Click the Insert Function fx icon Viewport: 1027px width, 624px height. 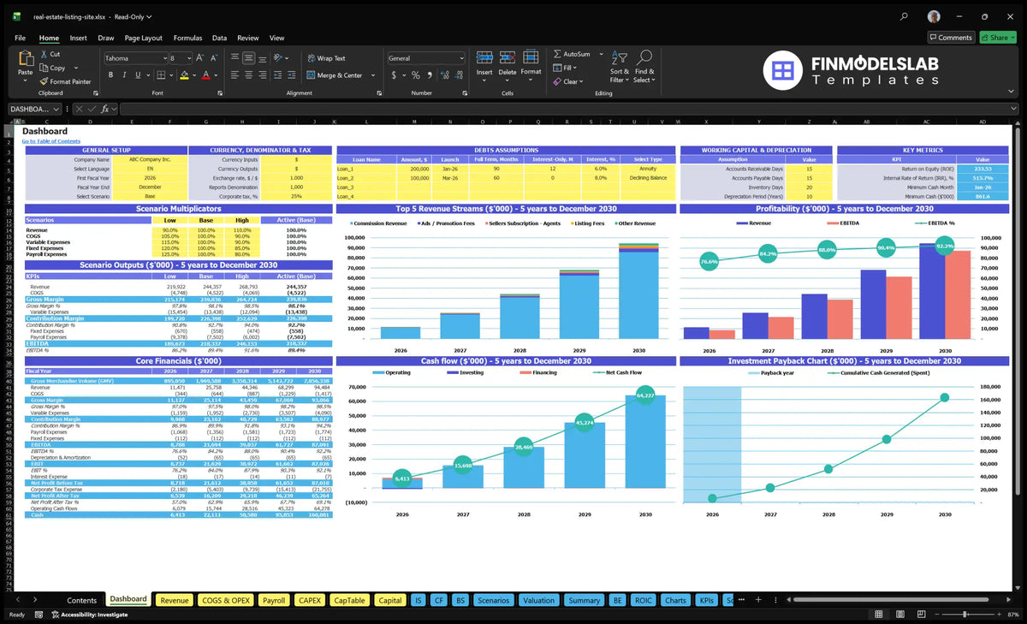coord(104,109)
